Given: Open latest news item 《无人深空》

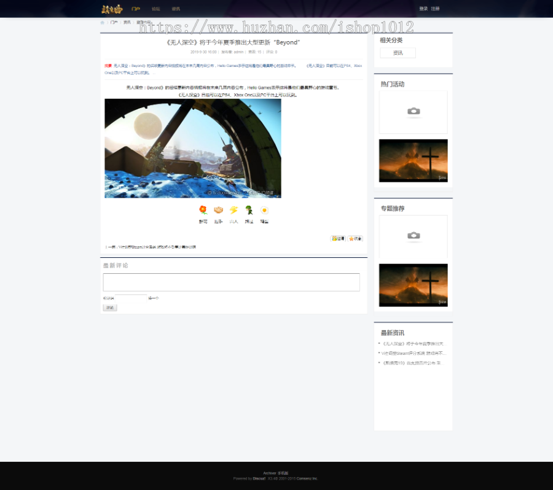Looking at the screenshot, I should click(x=414, y=344).
